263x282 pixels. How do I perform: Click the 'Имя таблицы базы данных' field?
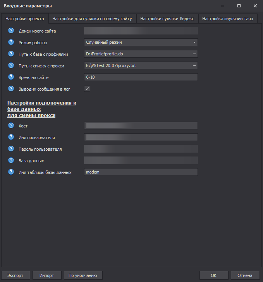141,172
